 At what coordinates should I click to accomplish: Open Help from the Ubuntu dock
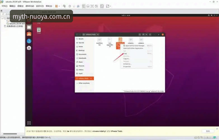tap(29, 41)
